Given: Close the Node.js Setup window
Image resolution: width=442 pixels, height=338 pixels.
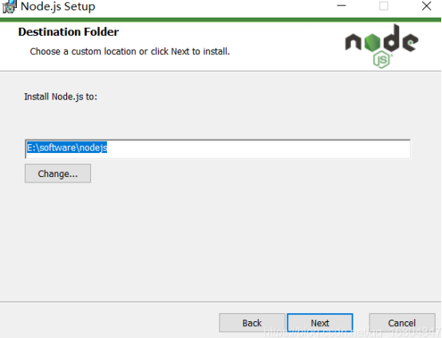Looking at the screenshot, I should (x=426, y=6).
